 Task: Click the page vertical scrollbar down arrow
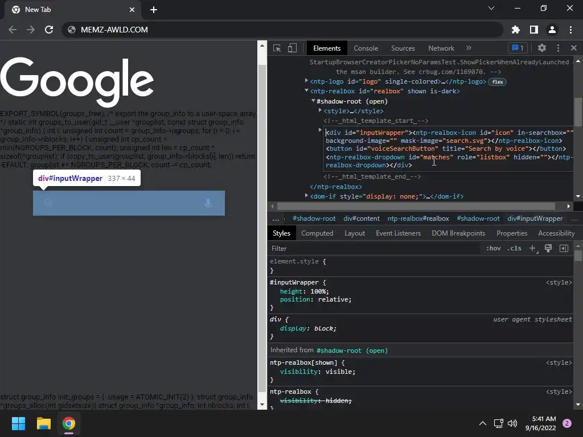pos(262,405)
